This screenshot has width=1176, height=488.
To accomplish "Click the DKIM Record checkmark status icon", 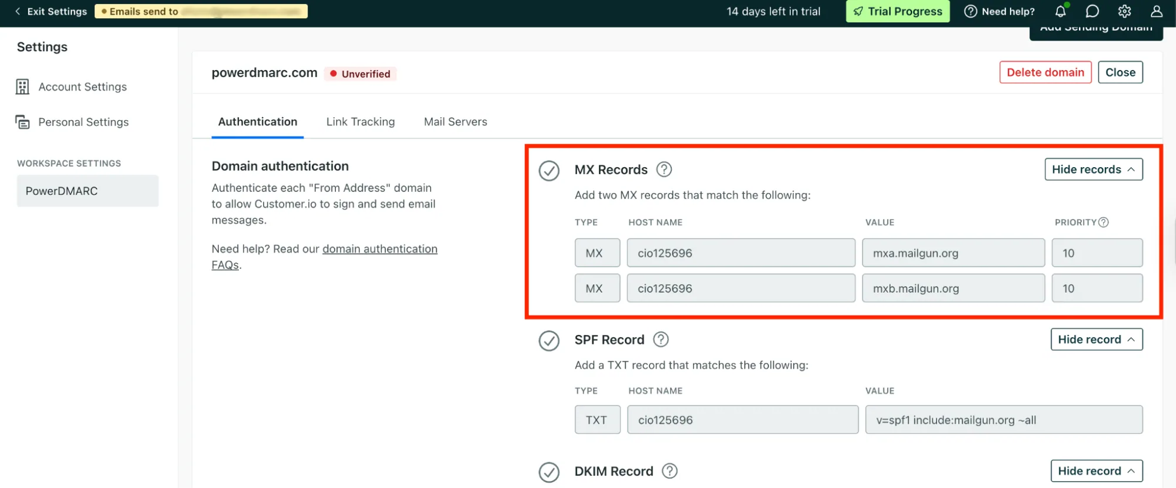I will pos(549,472).
